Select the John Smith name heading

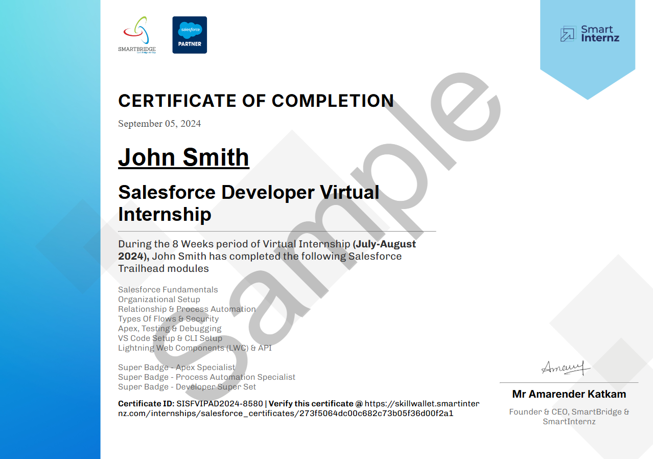pyautogui.click(x=183, y=157)
